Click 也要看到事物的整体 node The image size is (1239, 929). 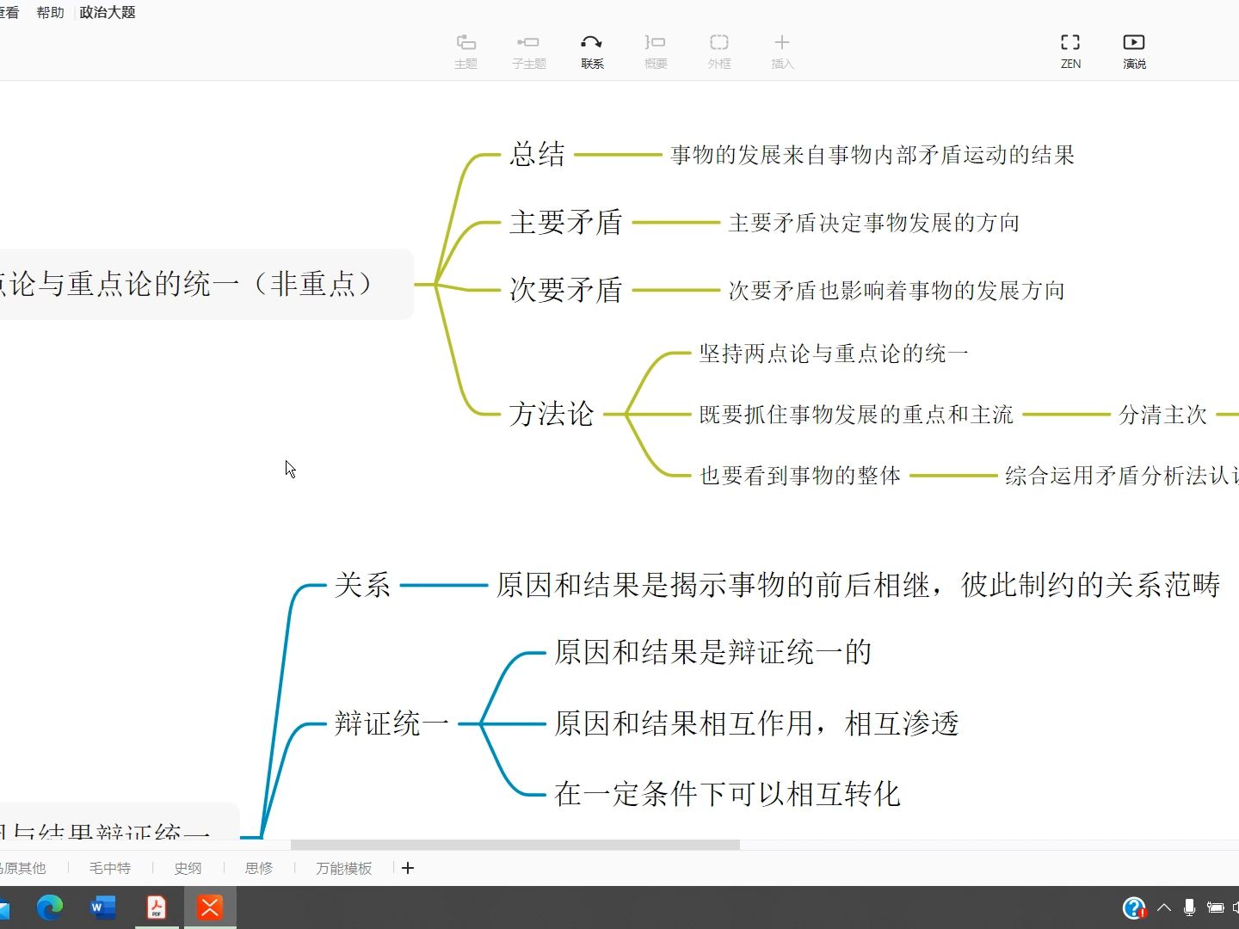click(x=800, y=476)
